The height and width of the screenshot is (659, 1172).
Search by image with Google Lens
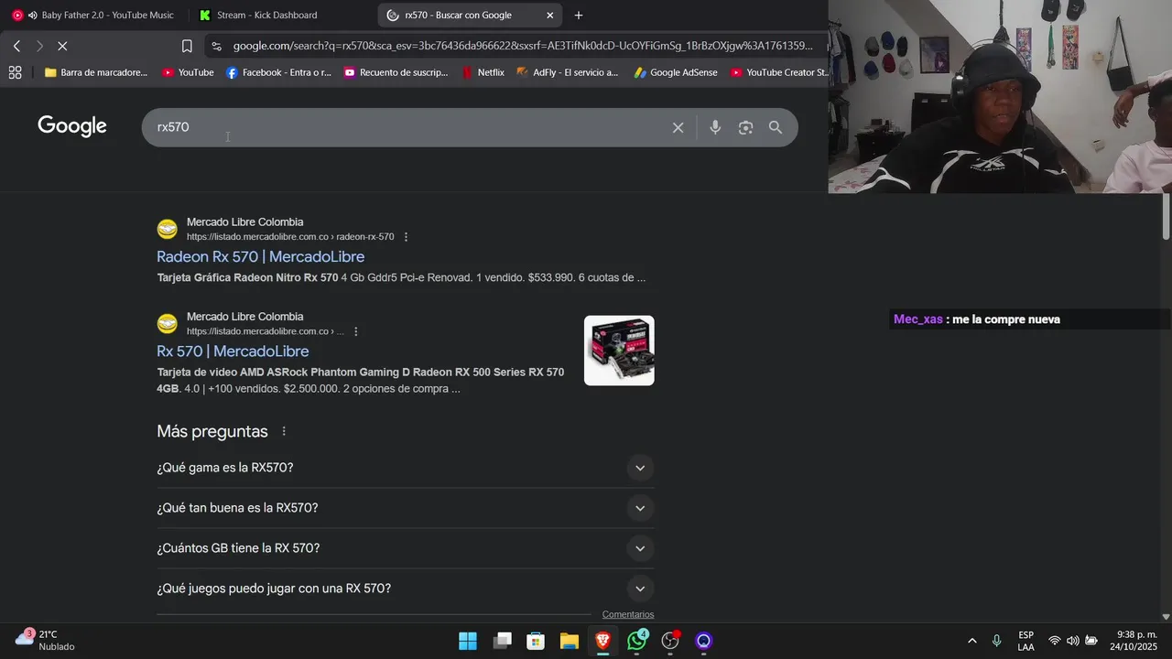click(745, 127)
